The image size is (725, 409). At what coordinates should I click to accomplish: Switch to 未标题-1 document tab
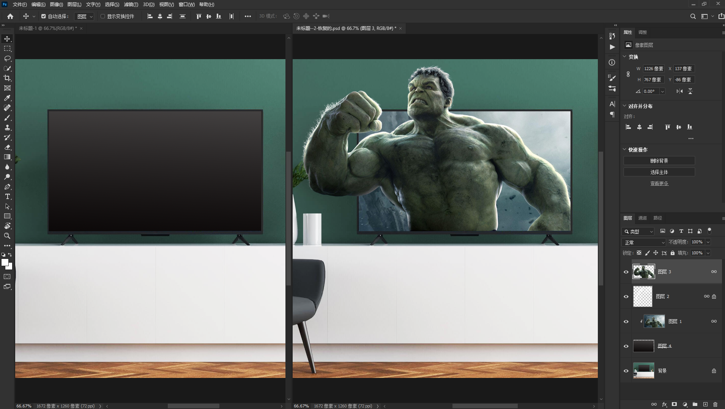[48, 28]
